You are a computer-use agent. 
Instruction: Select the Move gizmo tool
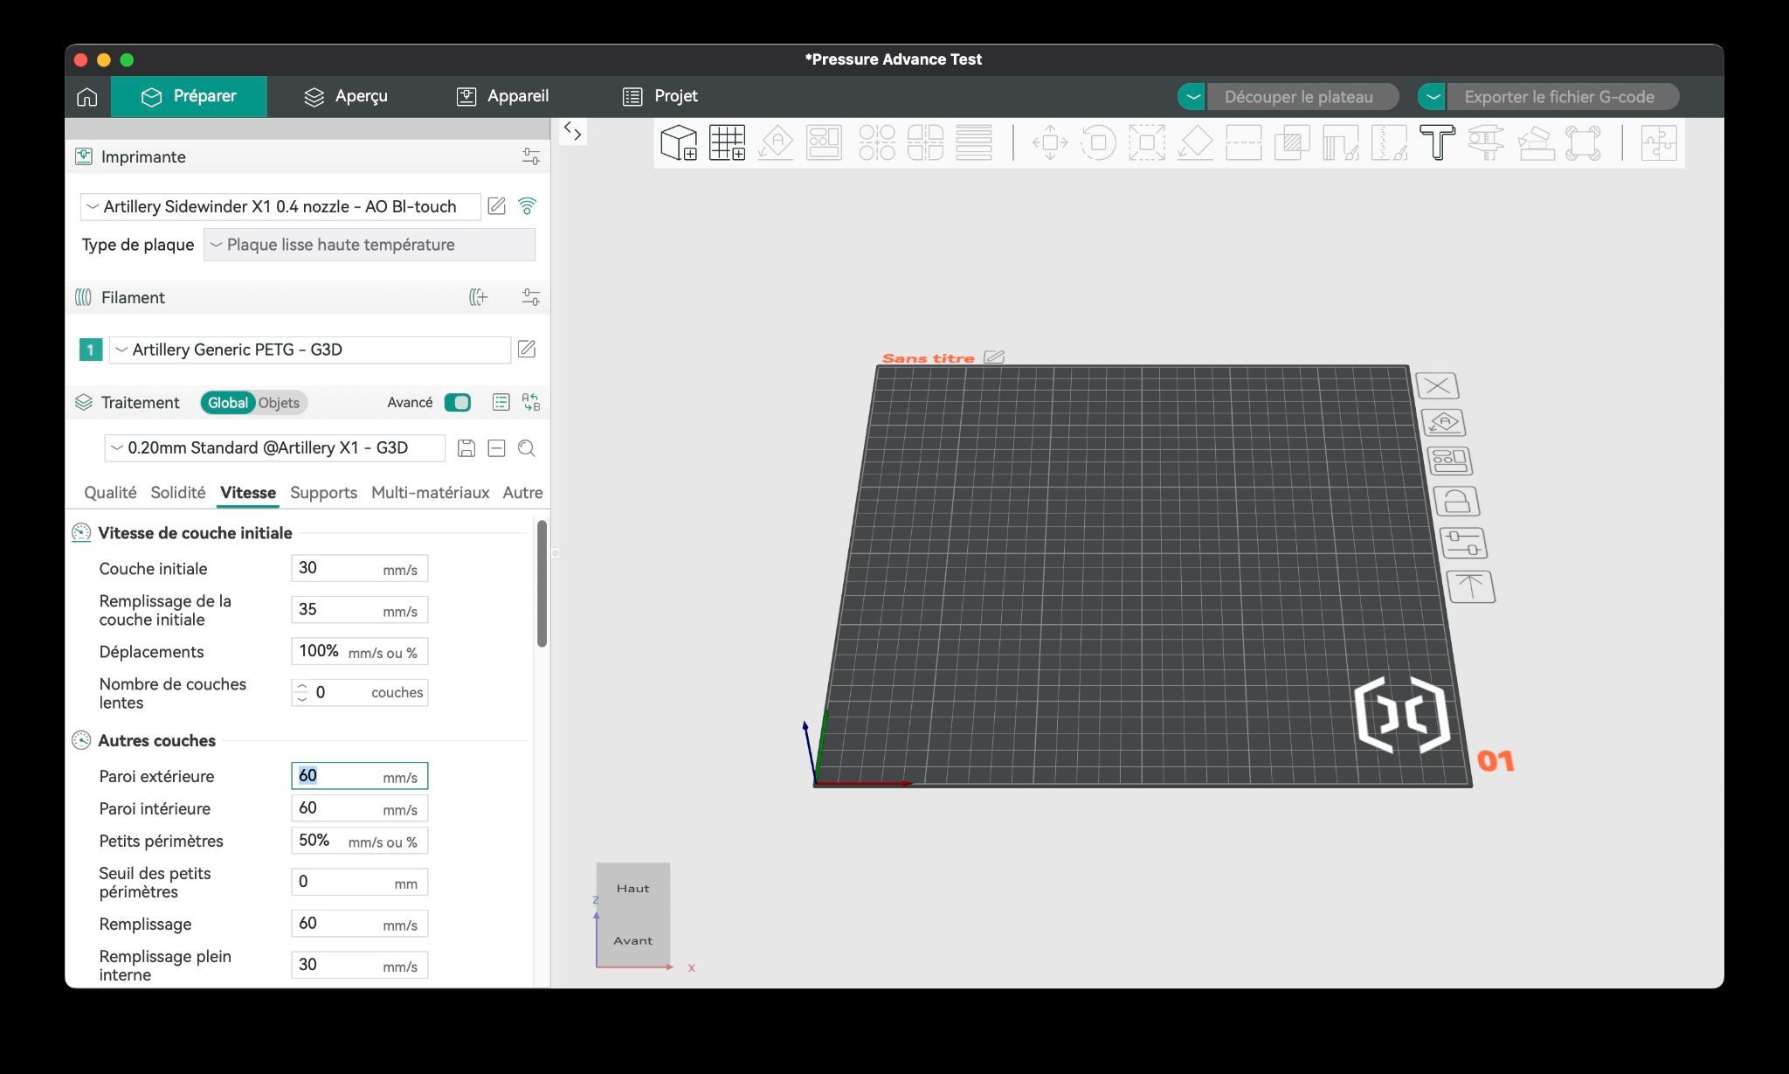(1050, 142)
